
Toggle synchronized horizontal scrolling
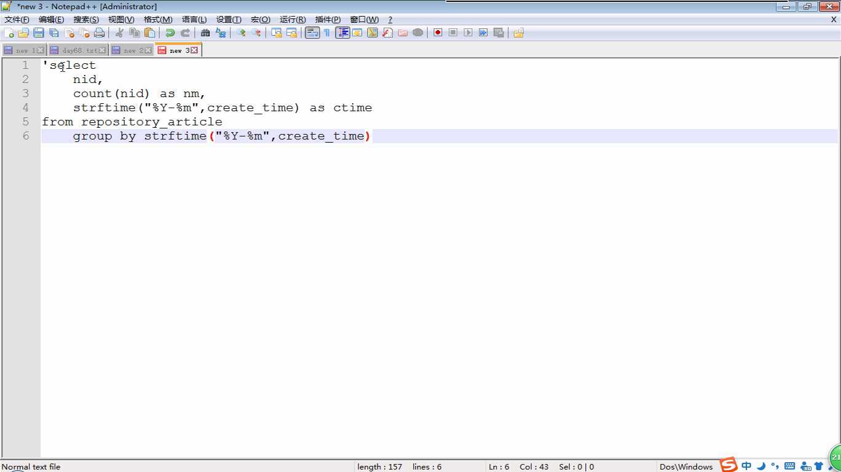[x=292, y=33]
